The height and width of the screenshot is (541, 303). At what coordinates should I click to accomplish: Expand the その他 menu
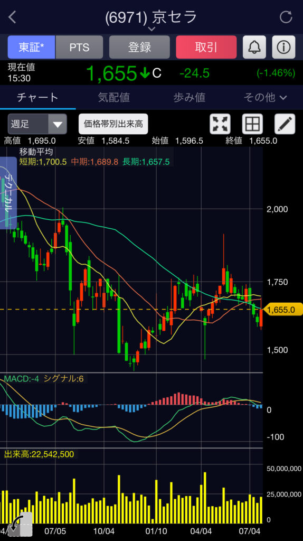coord(265,97)
